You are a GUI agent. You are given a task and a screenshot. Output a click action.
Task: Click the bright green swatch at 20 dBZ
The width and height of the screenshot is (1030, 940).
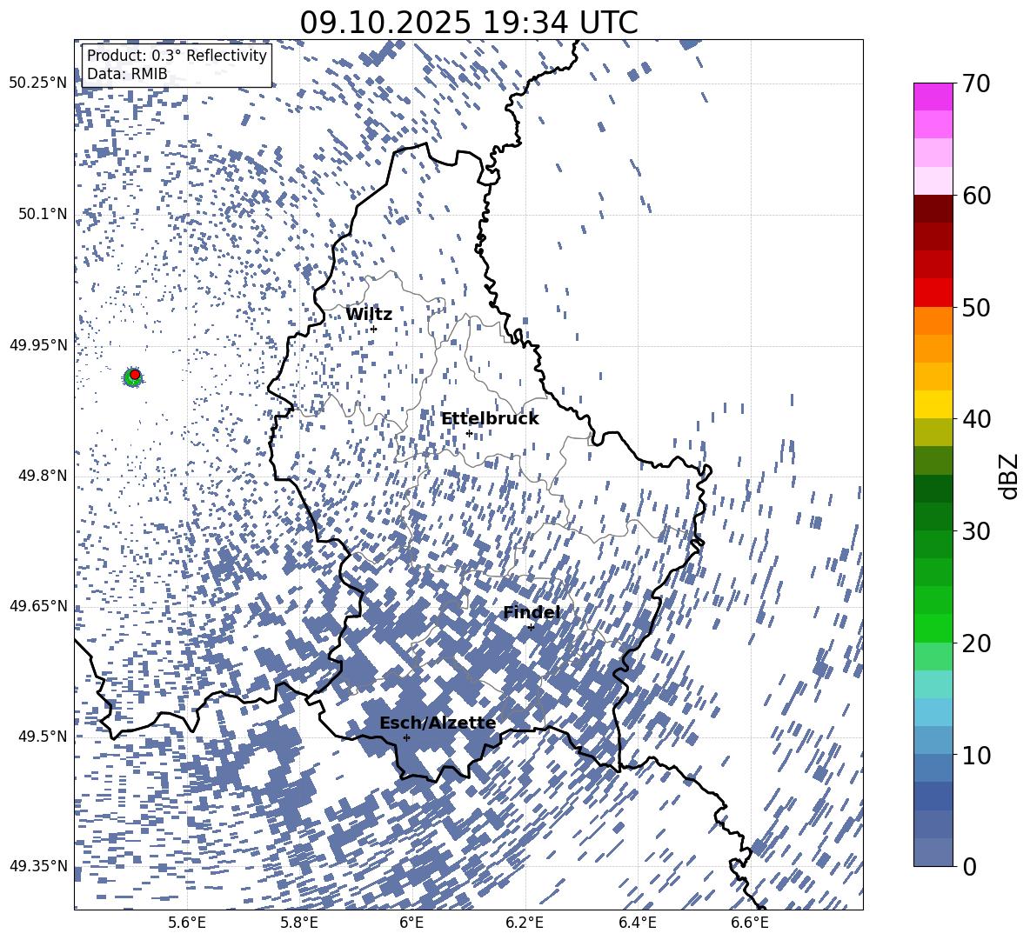(933, 628)
